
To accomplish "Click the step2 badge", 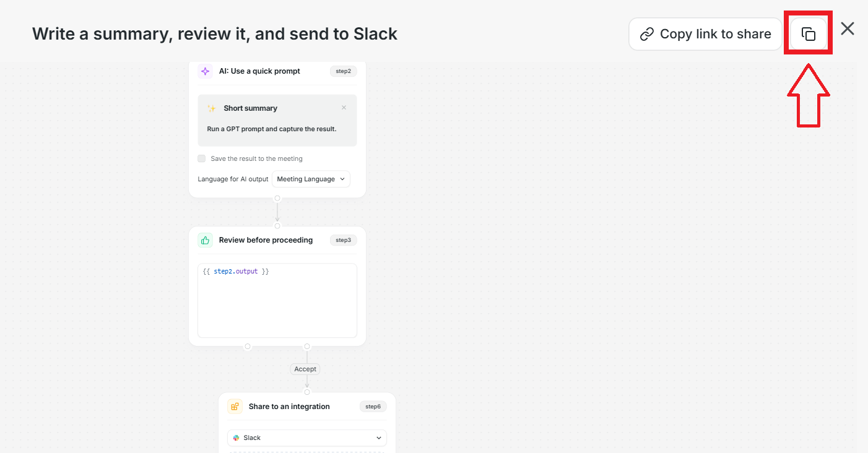I will click(343, 71).
